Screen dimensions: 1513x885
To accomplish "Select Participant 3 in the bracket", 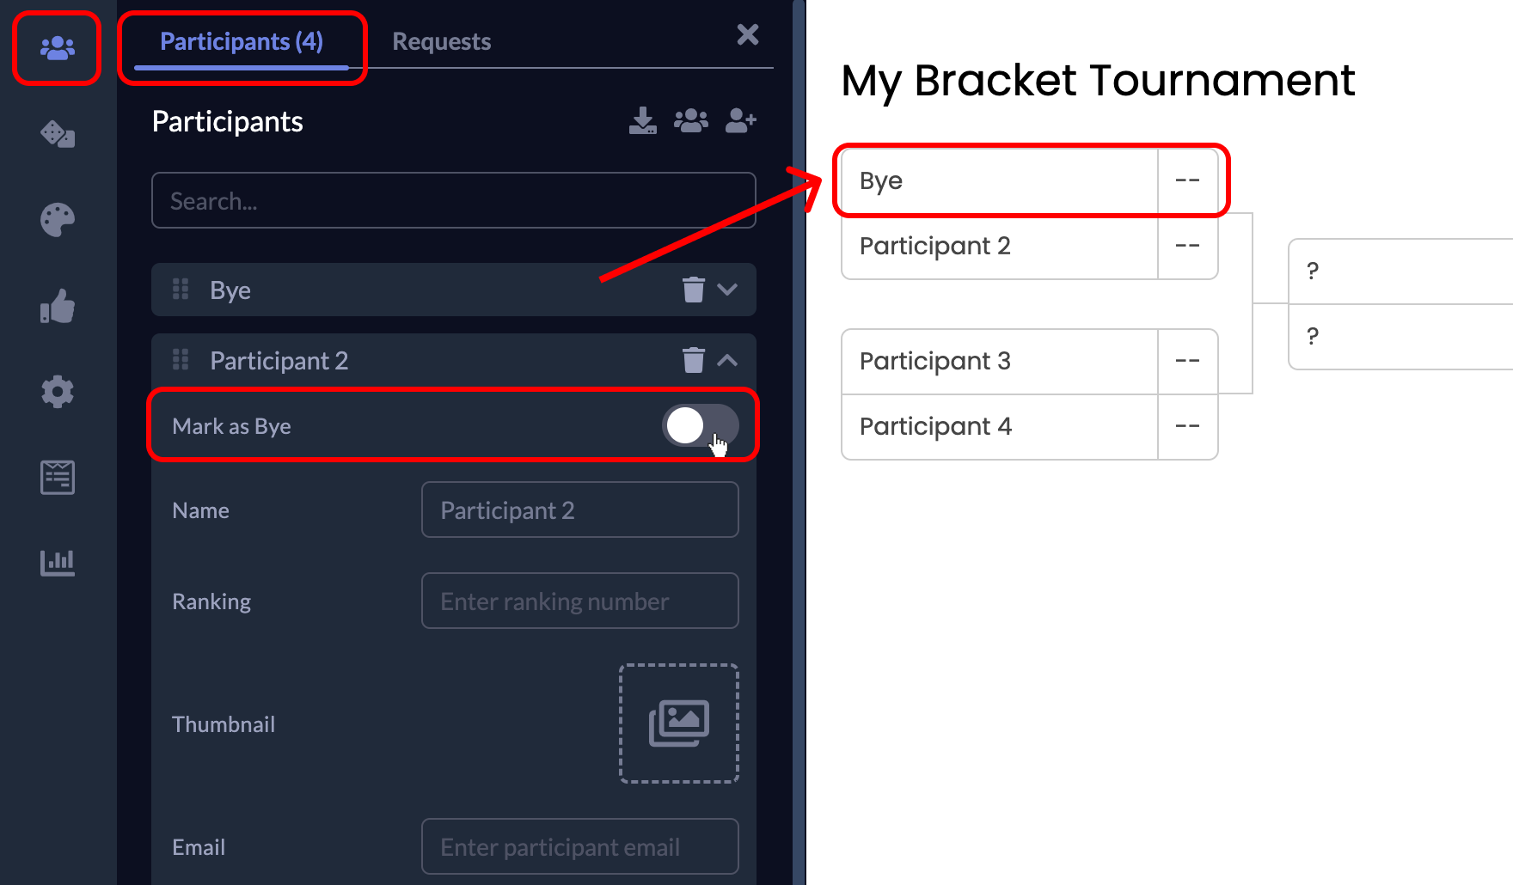I will point(1000,362).
